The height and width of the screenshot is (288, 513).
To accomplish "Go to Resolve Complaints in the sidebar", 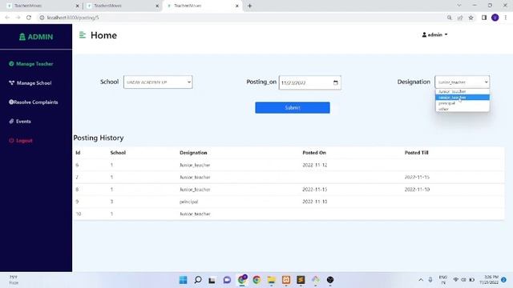I will (x=34, y=102).
